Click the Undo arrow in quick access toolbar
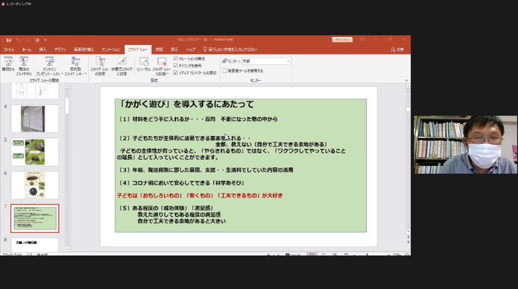Screen dimensions: 518x289 pos(18,40)
